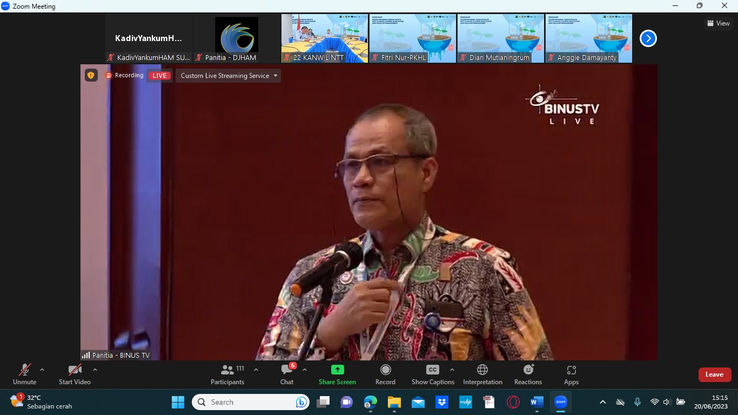Click the encryption shield icon
The height and width of the screenshot is (415, 738).
click(x=91, y=76)
